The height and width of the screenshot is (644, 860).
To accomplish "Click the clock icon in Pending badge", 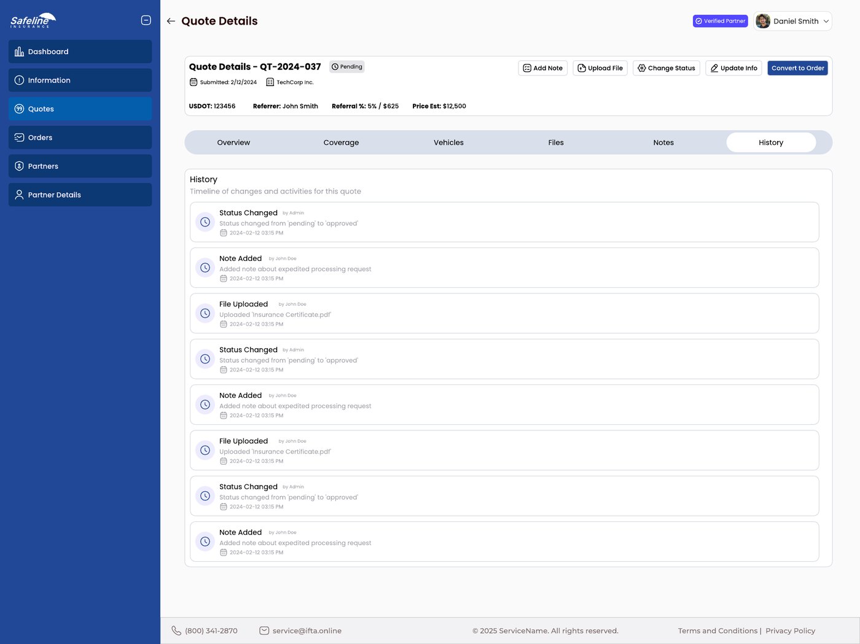I will 335,66.
